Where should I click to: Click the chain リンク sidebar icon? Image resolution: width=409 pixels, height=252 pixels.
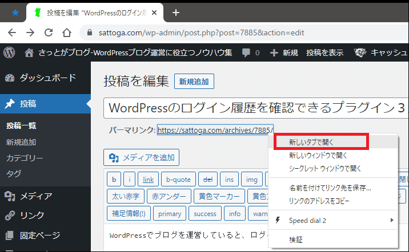coord(10,216)
